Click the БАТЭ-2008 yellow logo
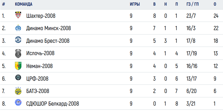223x111 pixels. pyautogui.click(x=18, y=91)
